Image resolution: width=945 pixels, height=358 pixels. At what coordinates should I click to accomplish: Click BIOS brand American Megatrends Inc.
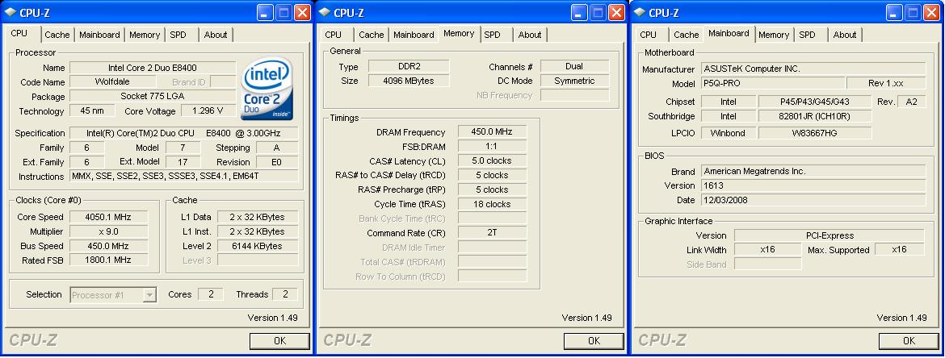[x=813, y=171]
